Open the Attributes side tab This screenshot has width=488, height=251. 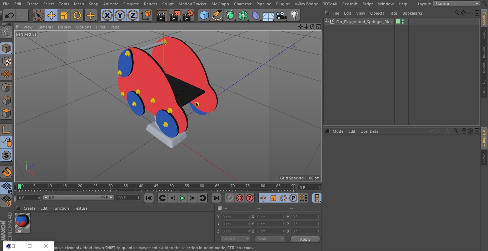484,139
